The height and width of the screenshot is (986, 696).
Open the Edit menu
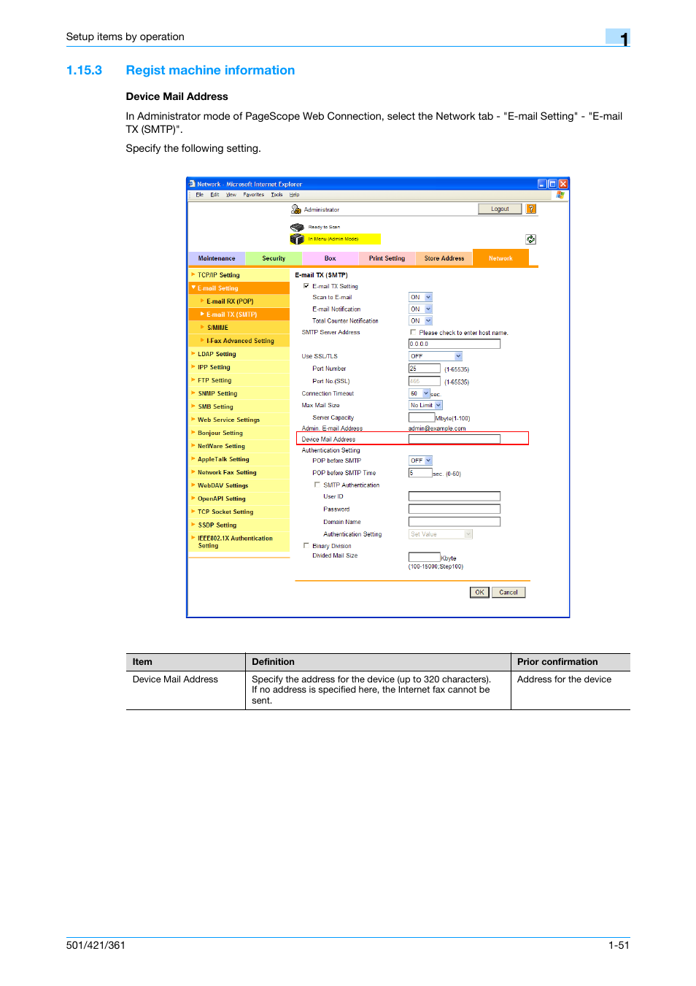[214, 195]
